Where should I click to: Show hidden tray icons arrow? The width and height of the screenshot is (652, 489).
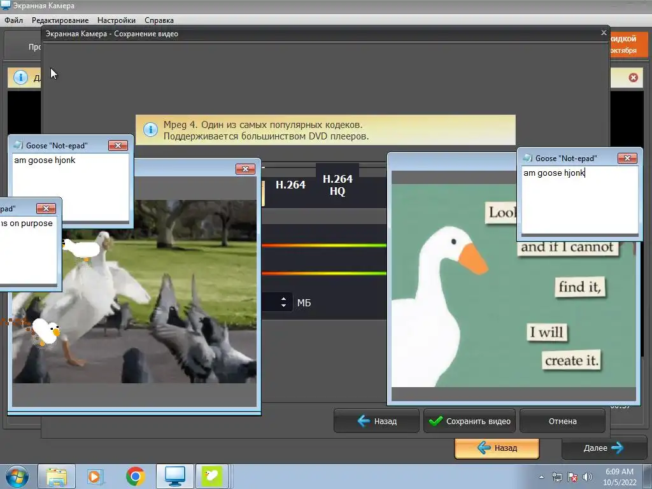(x=541, y=477)
